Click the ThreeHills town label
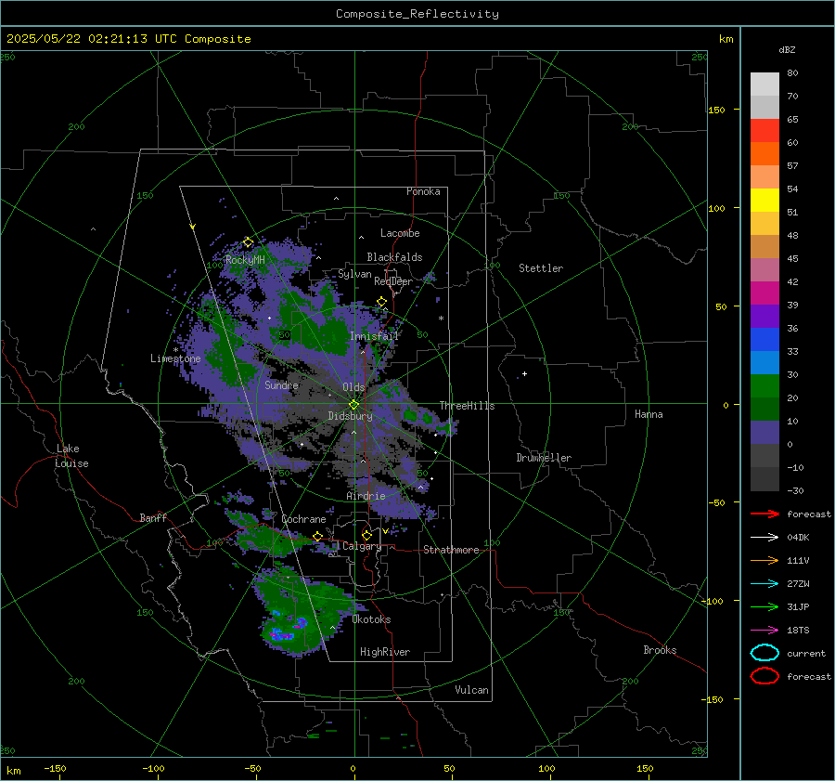The image size is (835, 781). 467,406
